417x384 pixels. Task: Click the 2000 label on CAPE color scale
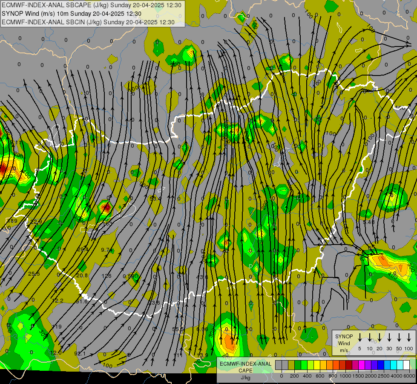[371, 376]
